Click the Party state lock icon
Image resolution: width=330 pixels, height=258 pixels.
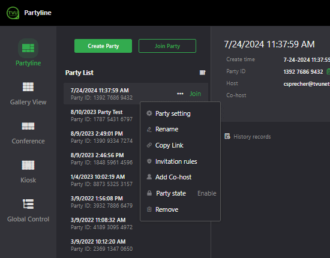pyautogui.click(x=149, y=193)
